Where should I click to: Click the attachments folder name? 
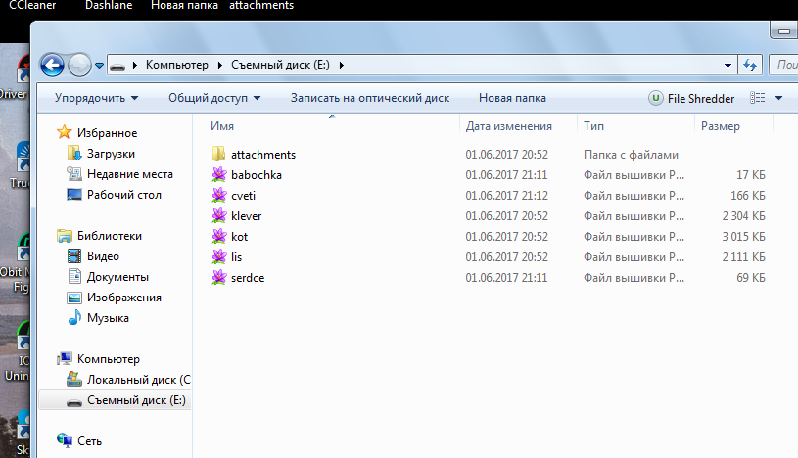(x=263, y=155)
